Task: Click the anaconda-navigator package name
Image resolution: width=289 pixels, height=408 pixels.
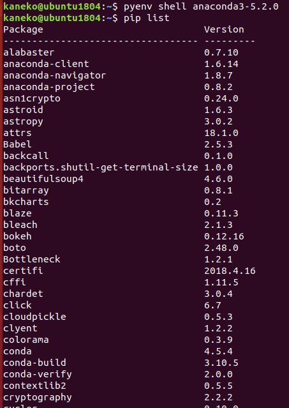Action: point(55,75)
